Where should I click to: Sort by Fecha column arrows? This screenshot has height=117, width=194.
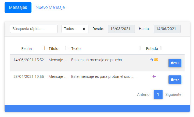(44, 48)
